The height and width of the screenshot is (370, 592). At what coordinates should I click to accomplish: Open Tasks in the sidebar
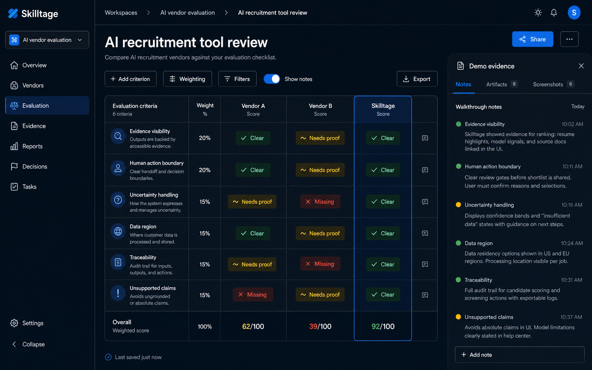click(47, 187)
